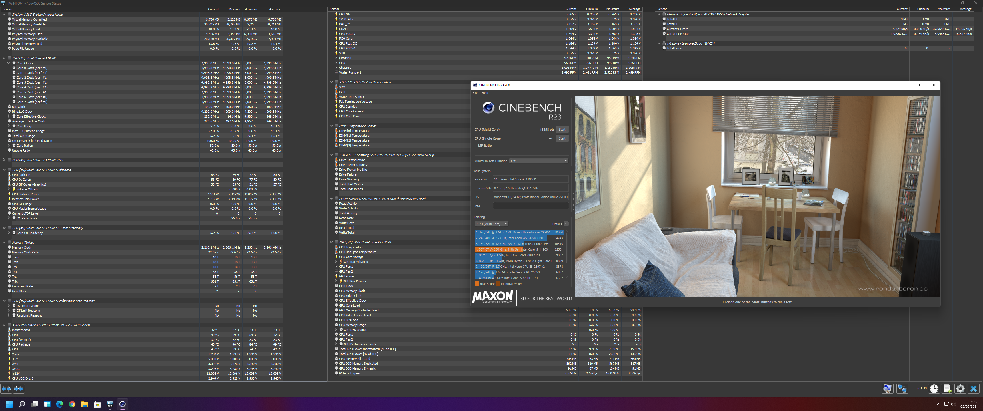Open Task View on the taskbar

point(34,404)
